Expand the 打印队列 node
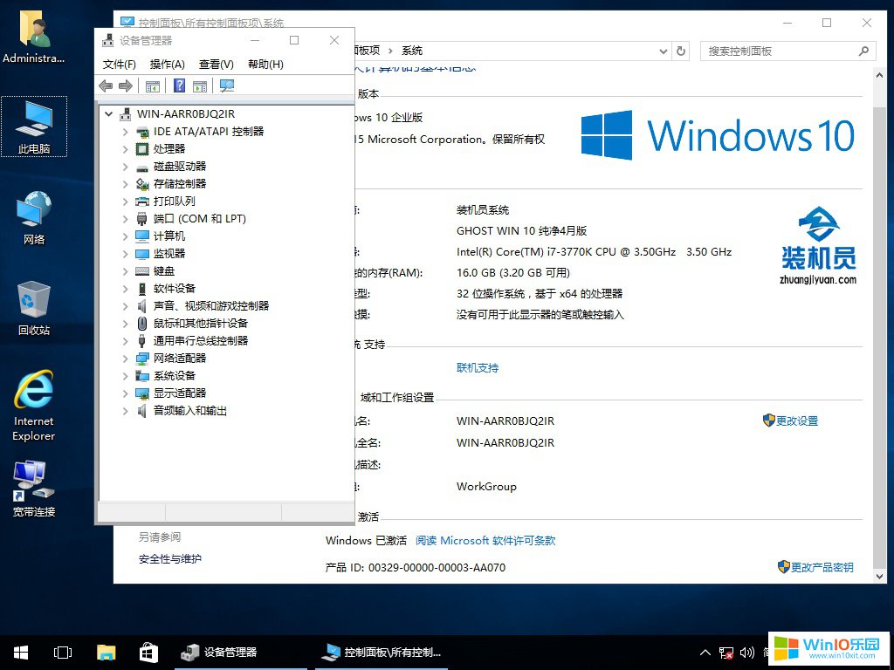 point(125,202)
